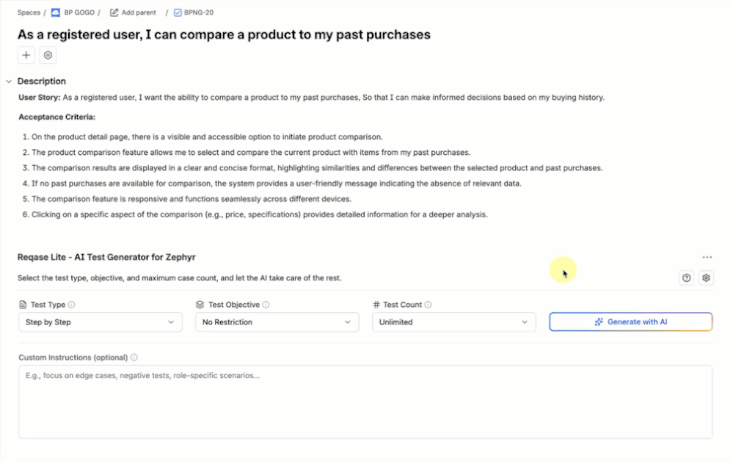Click the Add parent breadcrumb link
The width and height of the screenshot is (733, 461).
138,12
